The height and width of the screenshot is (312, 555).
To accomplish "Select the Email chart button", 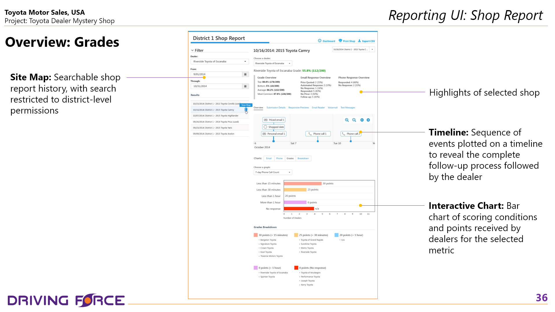I will [269, 158].
